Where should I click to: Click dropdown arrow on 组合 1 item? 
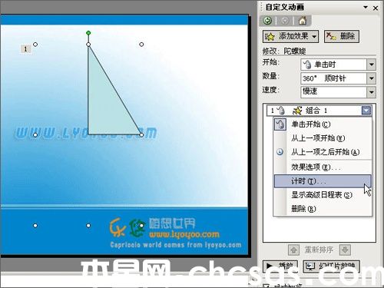coord(366,111)
